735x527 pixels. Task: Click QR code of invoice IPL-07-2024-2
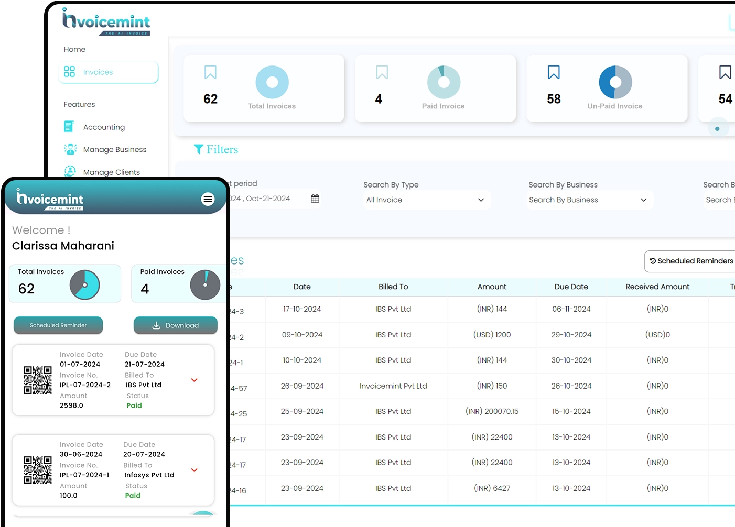pos(38,380)
